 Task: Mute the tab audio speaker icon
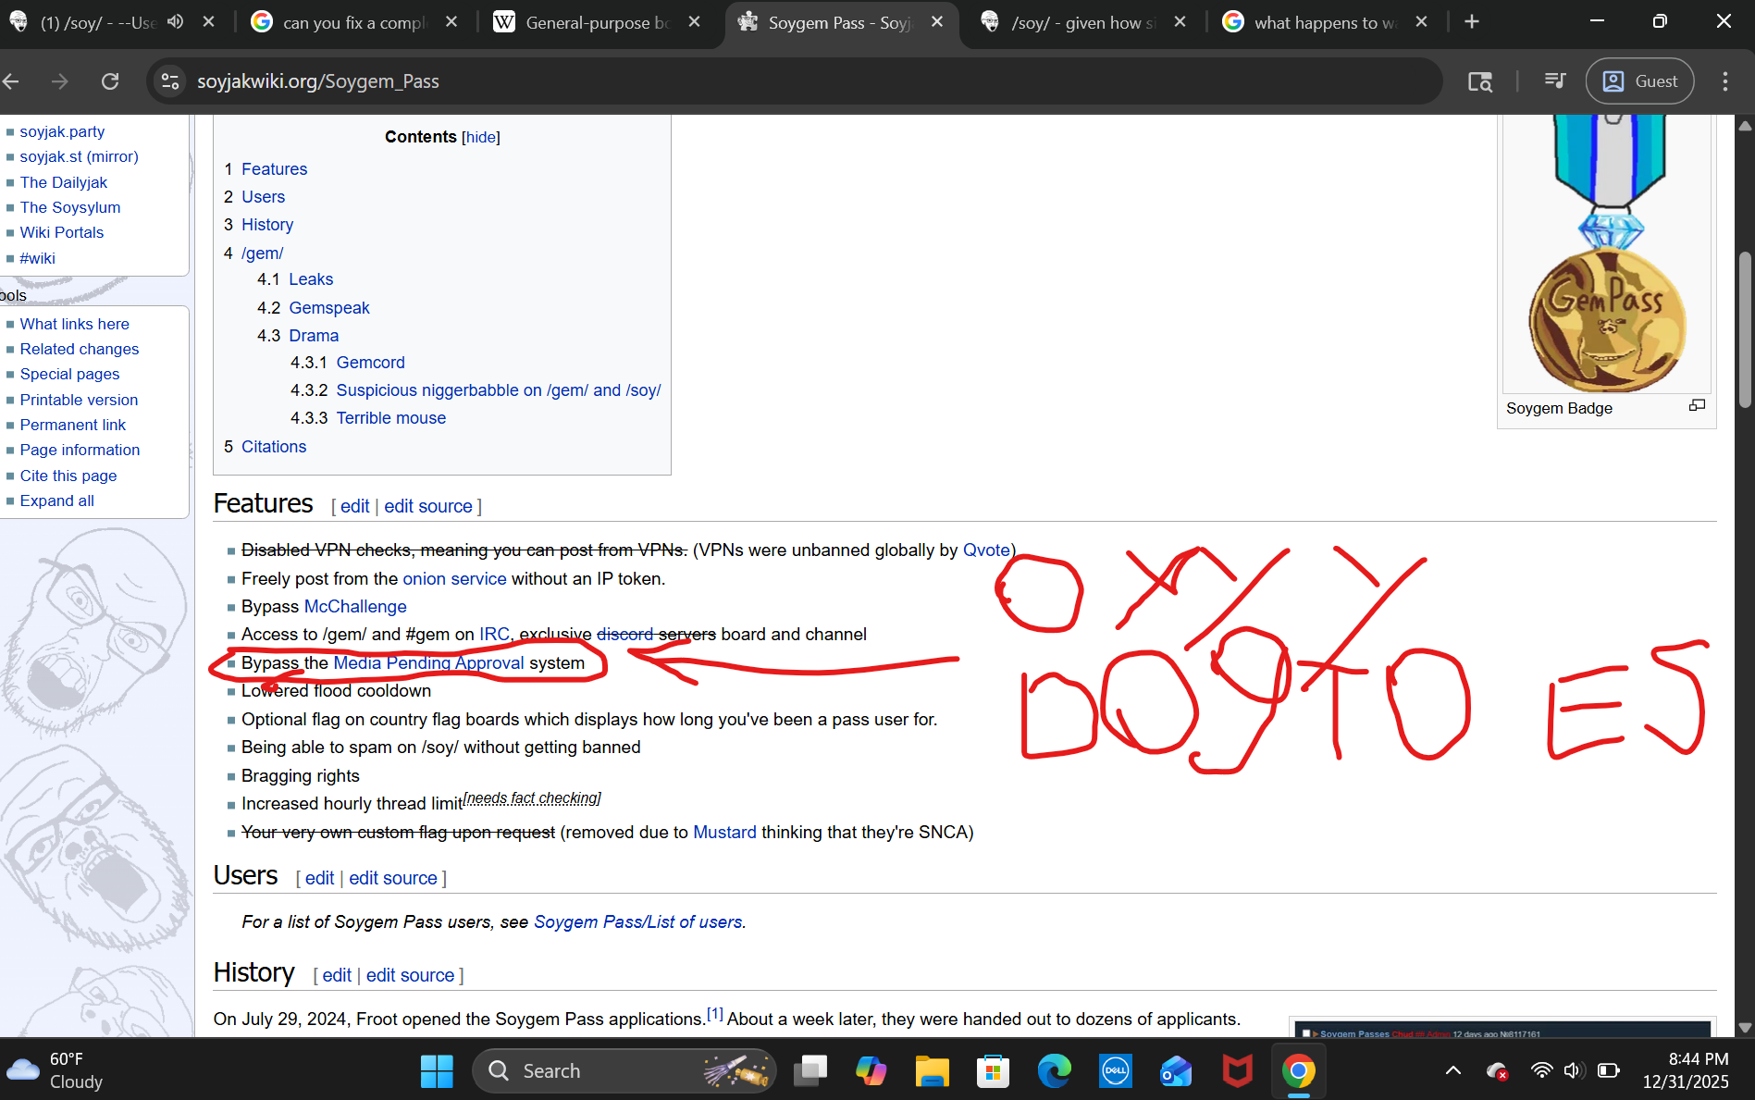coord(175,22)
